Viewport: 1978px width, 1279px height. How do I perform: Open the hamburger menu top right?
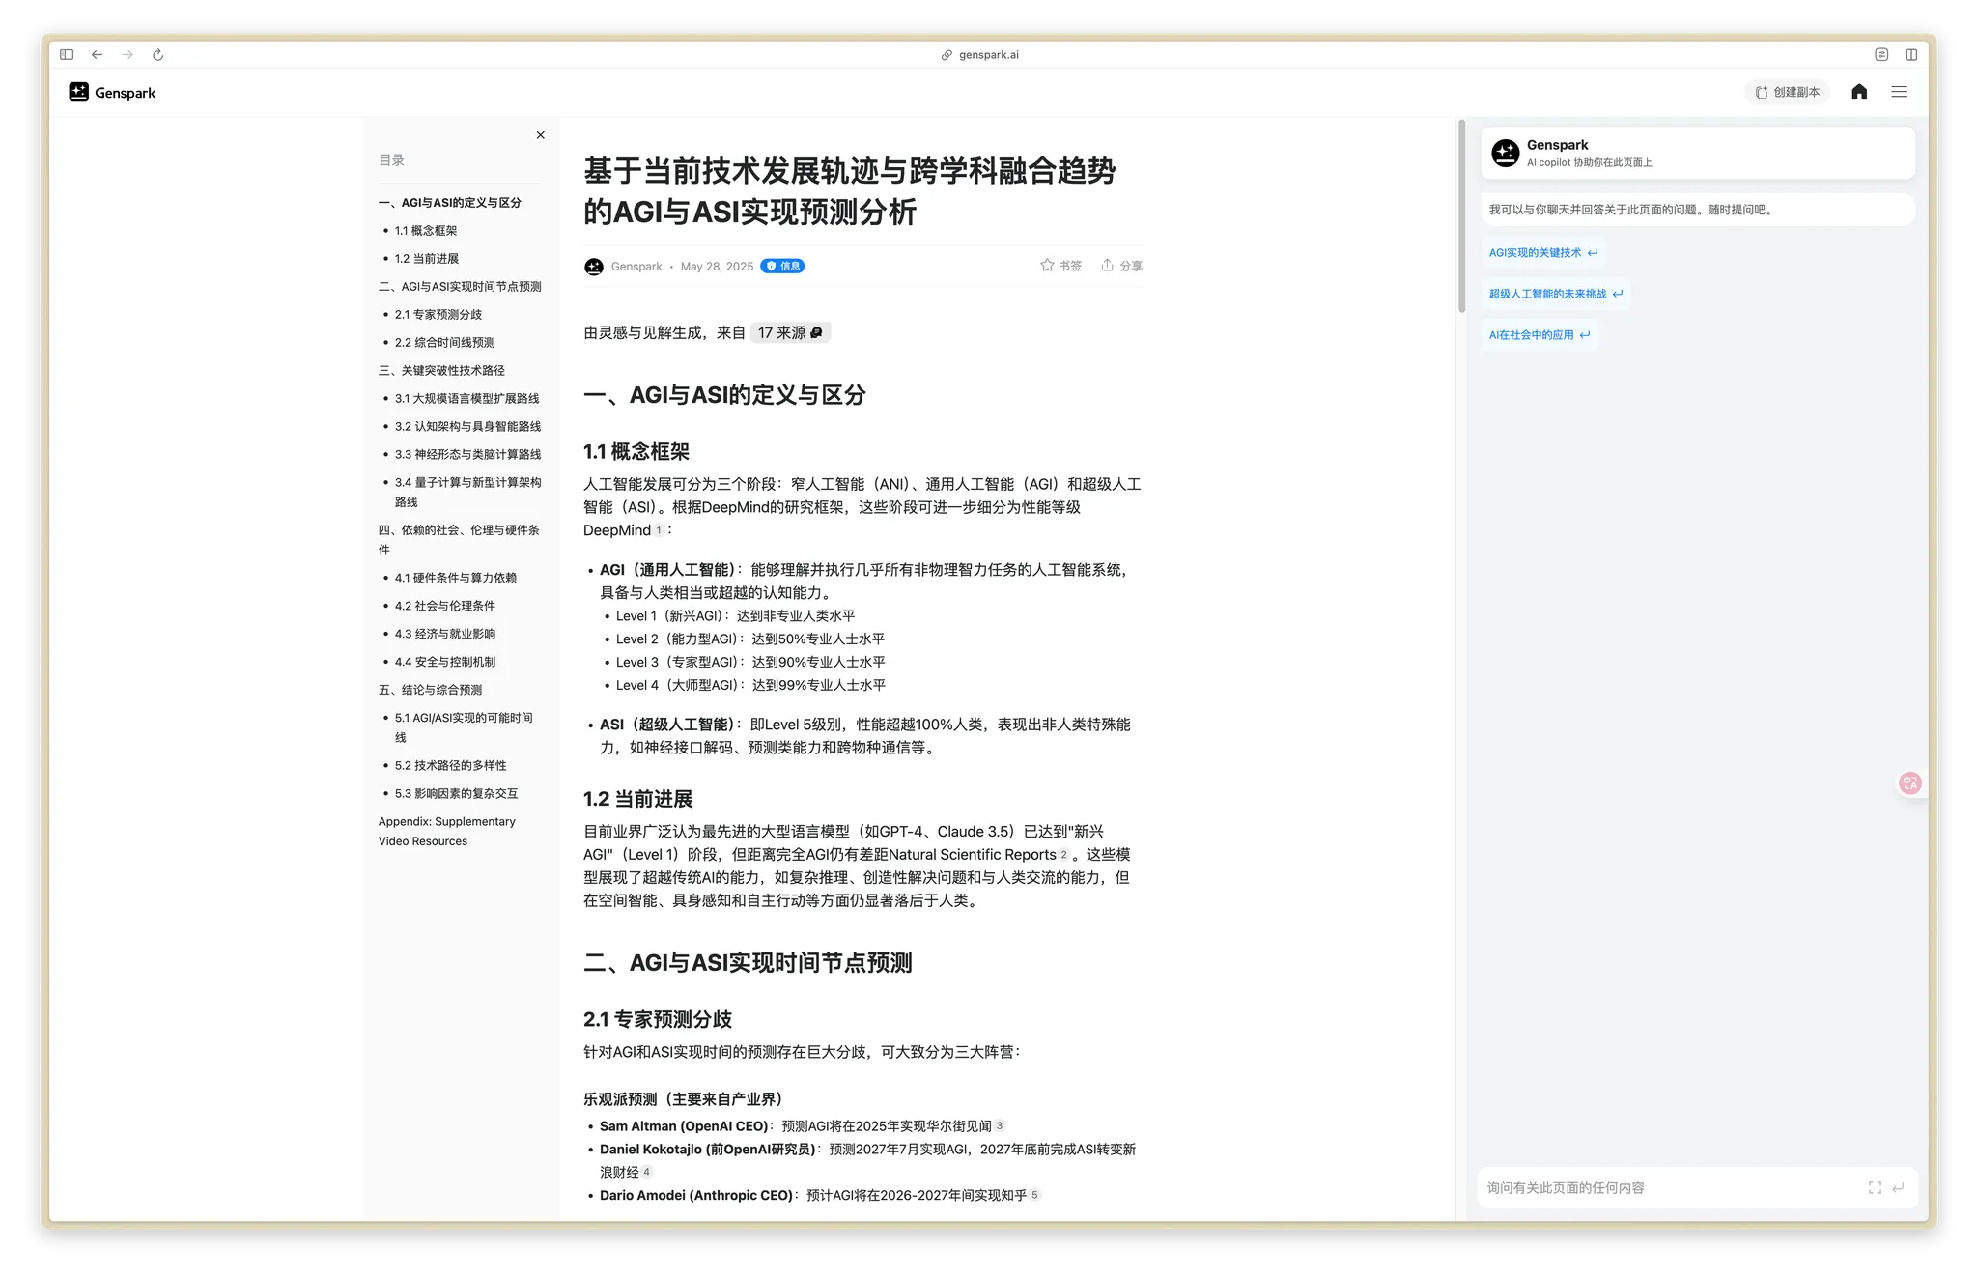tap(1899, 92)
